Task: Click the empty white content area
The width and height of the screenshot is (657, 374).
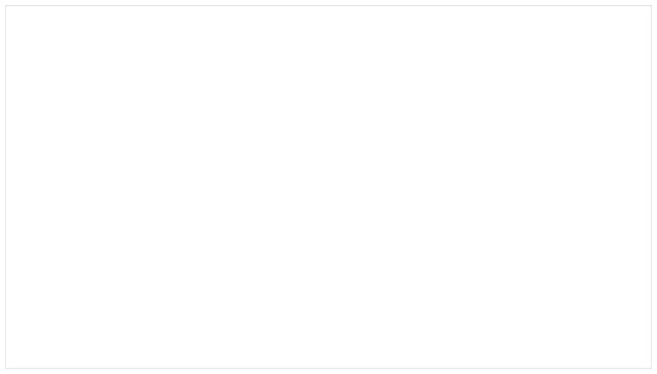Action: [328, 187]
